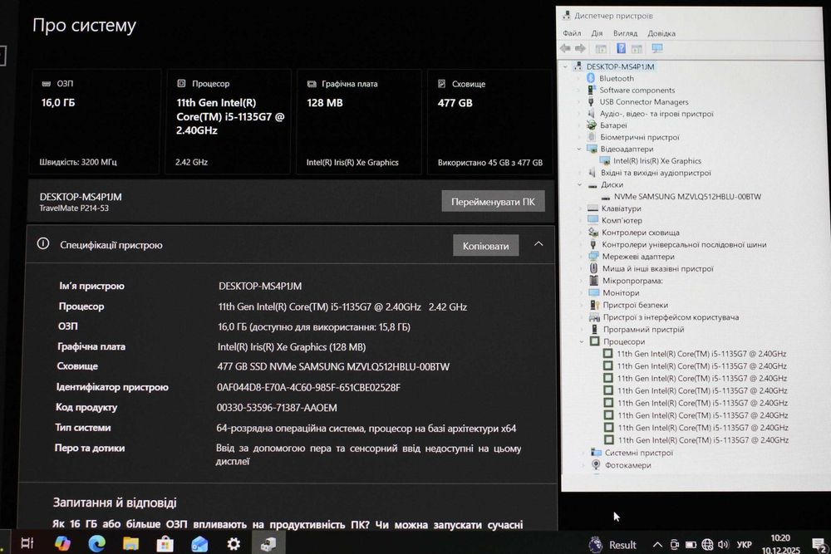The image size is (831, 554).
Task: Collapse the Диски node
Action: (x=580, y=185)
